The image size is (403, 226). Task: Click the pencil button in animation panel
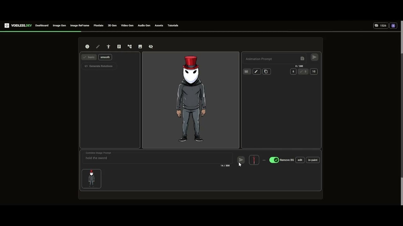(256, 72)
